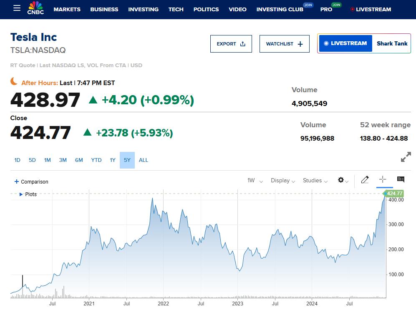
Task: Open PRO in the navigation
Action: pyautogui.click(x=326, y=9)
